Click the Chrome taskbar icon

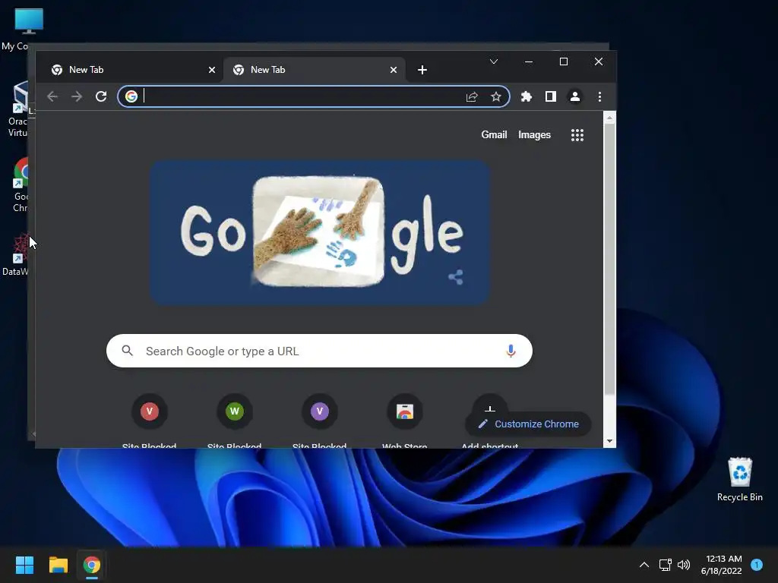click(92, 565)
